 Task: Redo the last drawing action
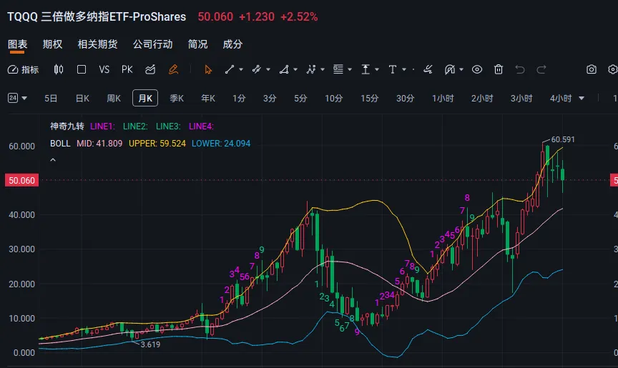(x=541, y=69)
